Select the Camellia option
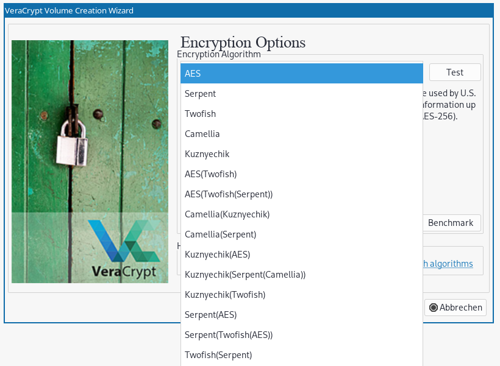The image size is (500, 366). (x=302, y=134)
